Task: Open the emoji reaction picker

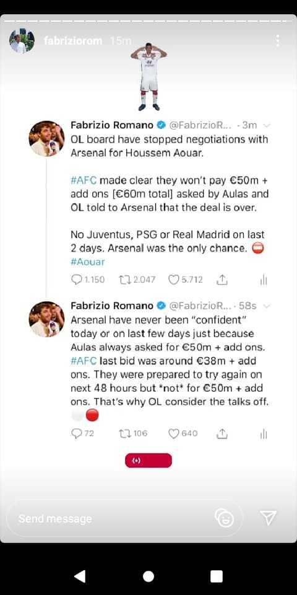Action: (224, 518)
